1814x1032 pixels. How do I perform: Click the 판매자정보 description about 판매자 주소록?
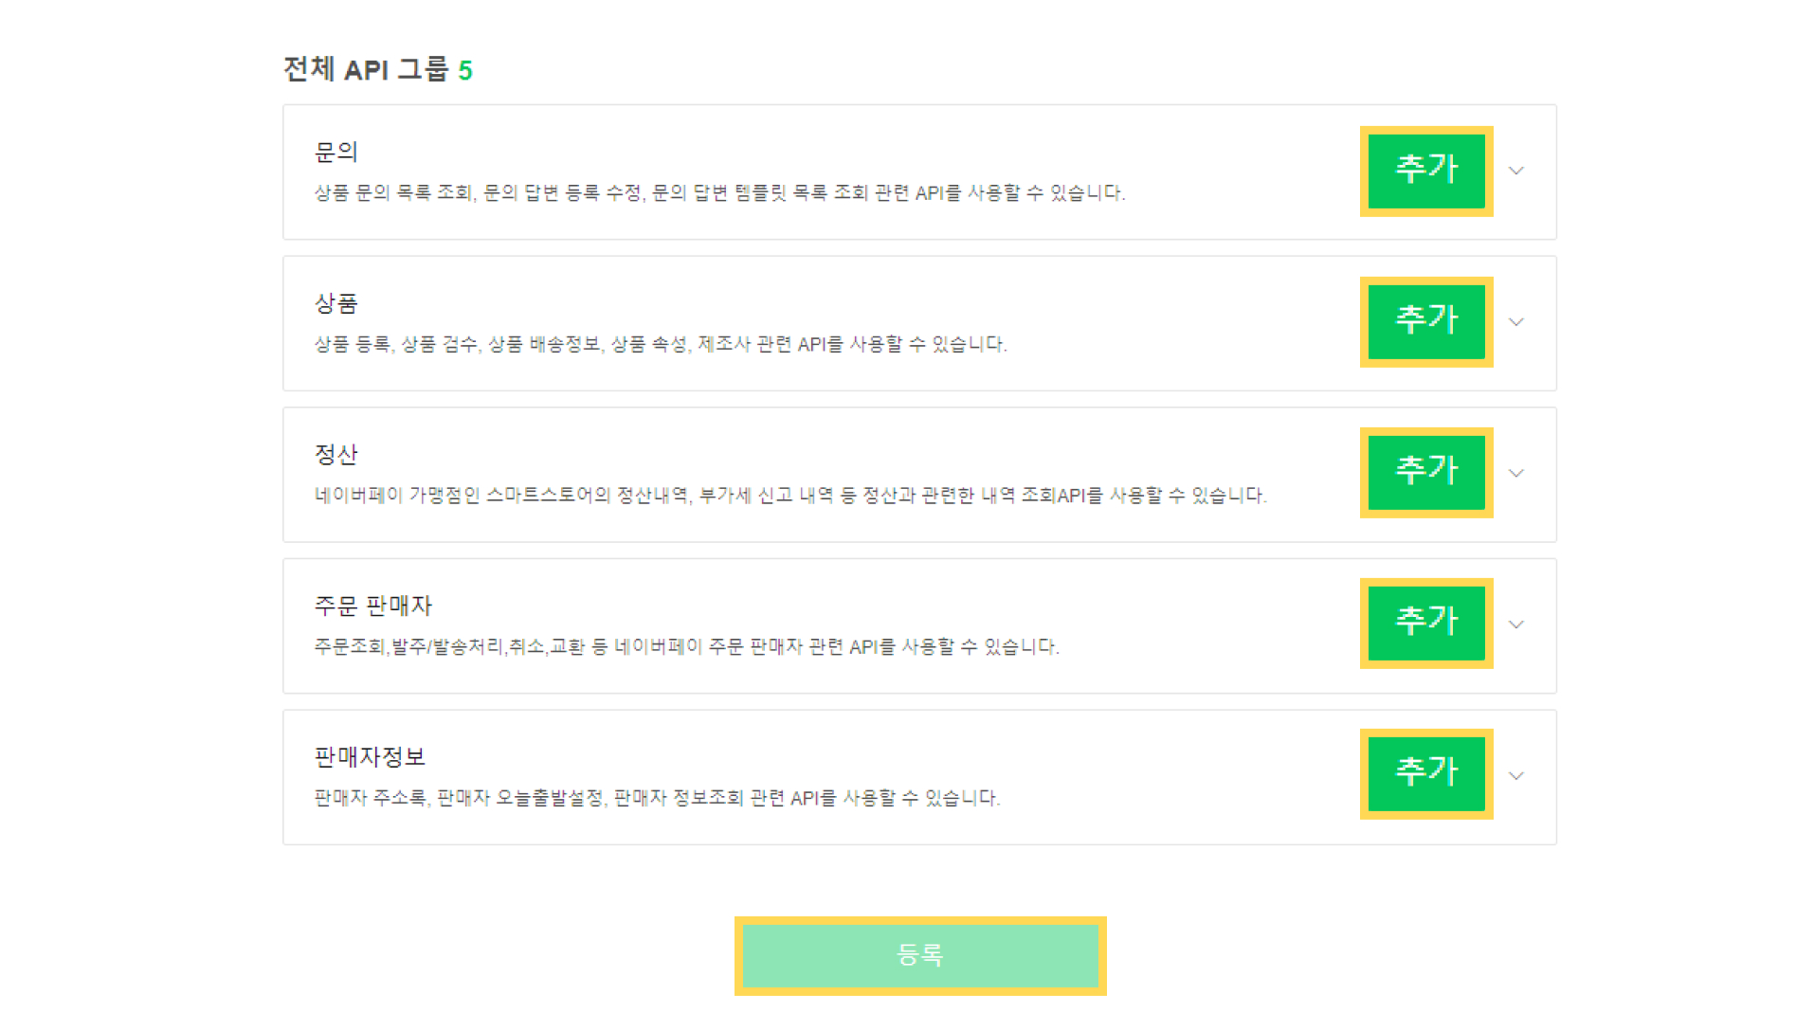[x=657, y=798]
